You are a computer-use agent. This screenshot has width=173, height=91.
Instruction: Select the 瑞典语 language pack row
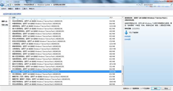65,59
